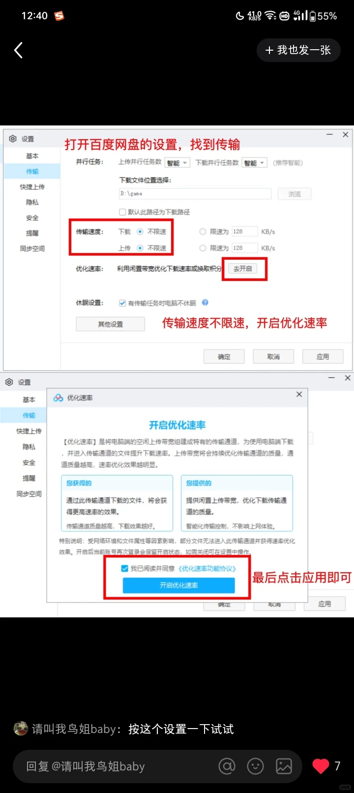Image resolution: width=354 pixels, height=793 pixels.
Task: Open 提醒 tab in settings window showing 传输速度
Action: (32, 233)
